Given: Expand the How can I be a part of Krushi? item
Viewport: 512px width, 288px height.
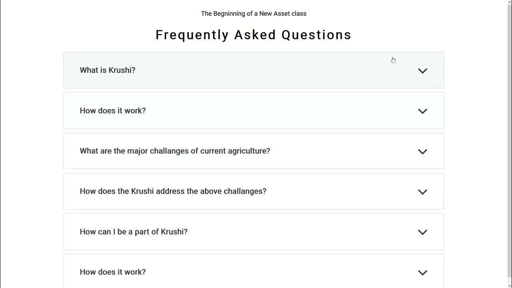Looking at the screenshot, I should click(x=134, y=232).
